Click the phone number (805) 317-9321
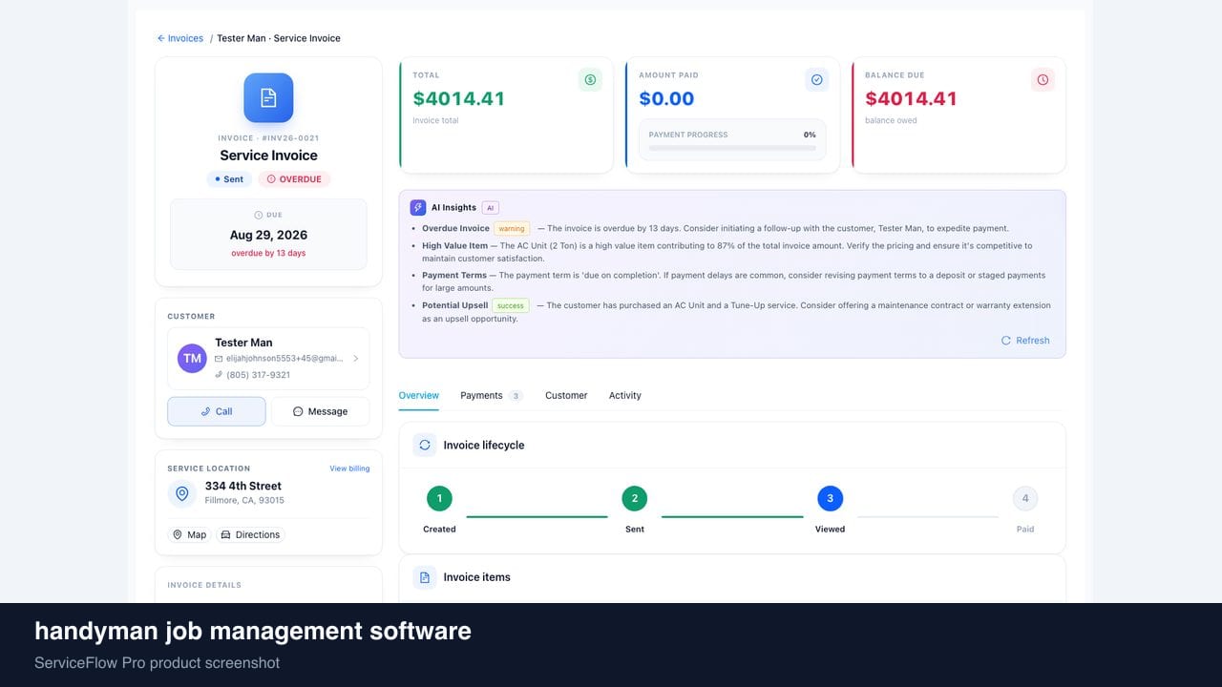This screenshot has height=687, width=1222. [258, 375]
